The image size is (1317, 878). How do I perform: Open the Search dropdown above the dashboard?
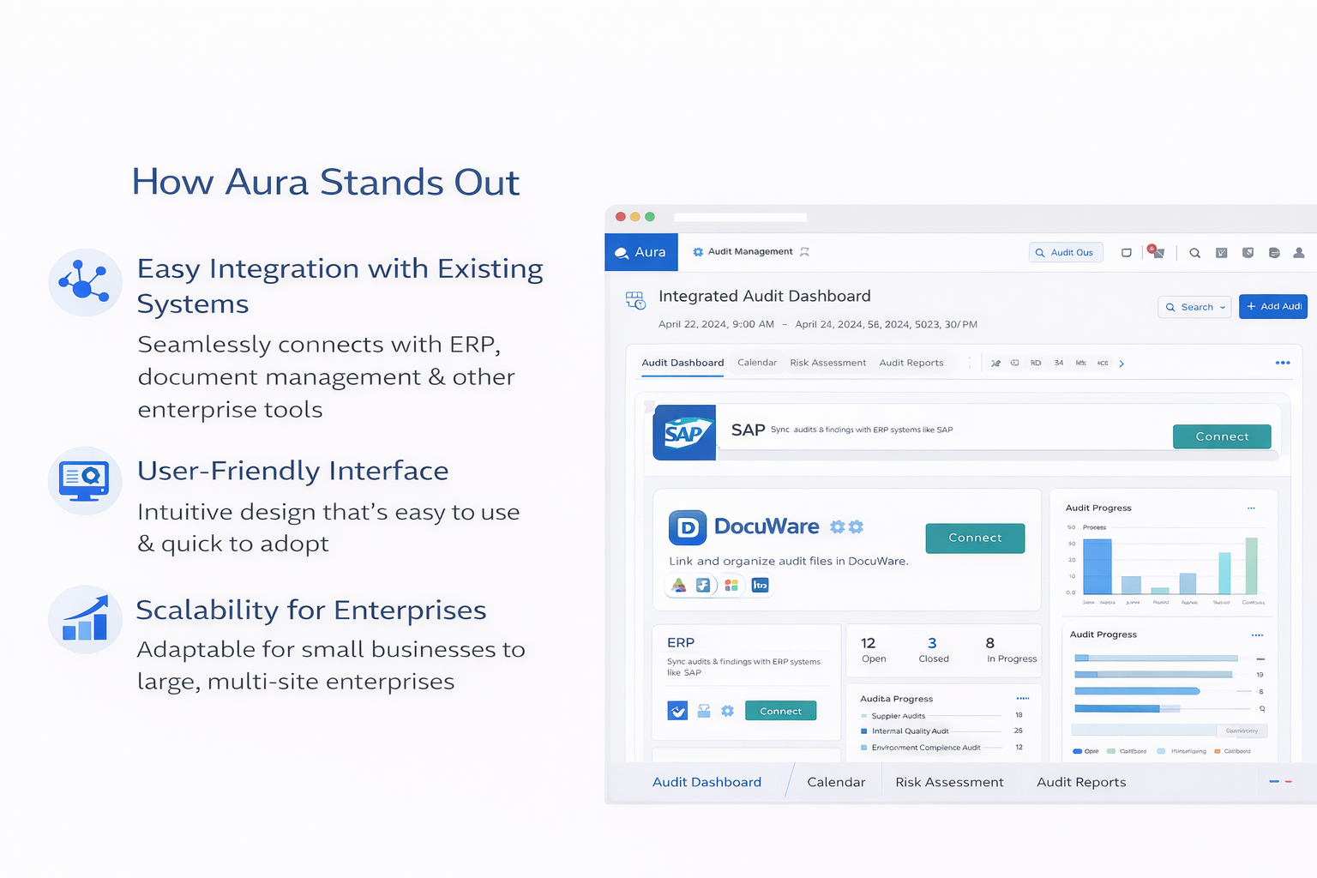click(x=1194, y=306)
